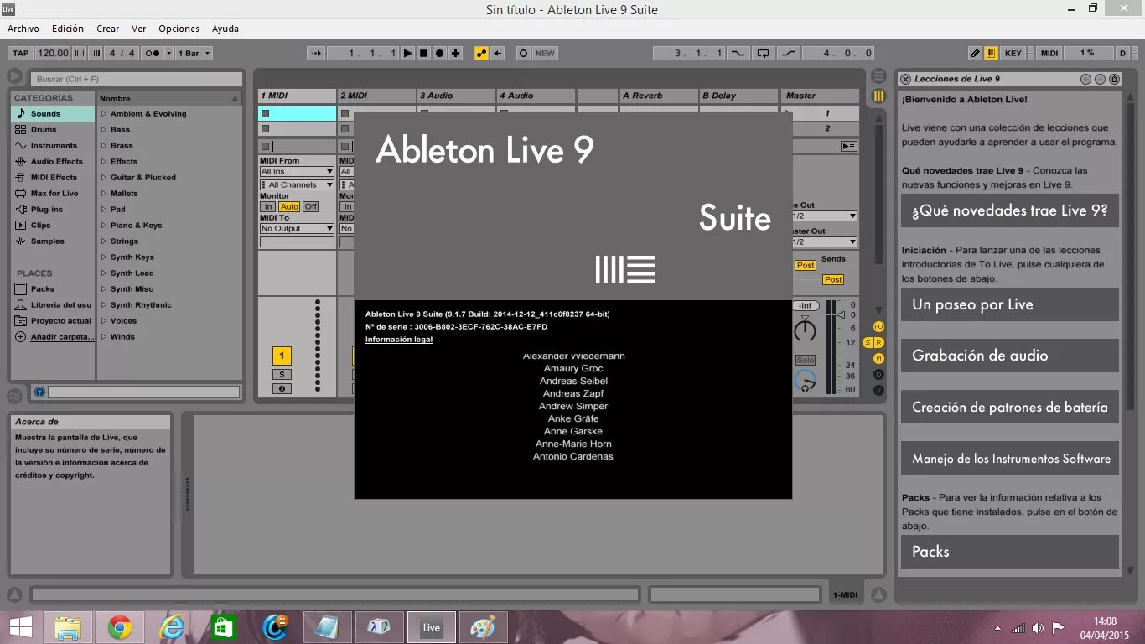Select the Clips category
This screenshot has height=644, width=1145.
tap(53, 226)
